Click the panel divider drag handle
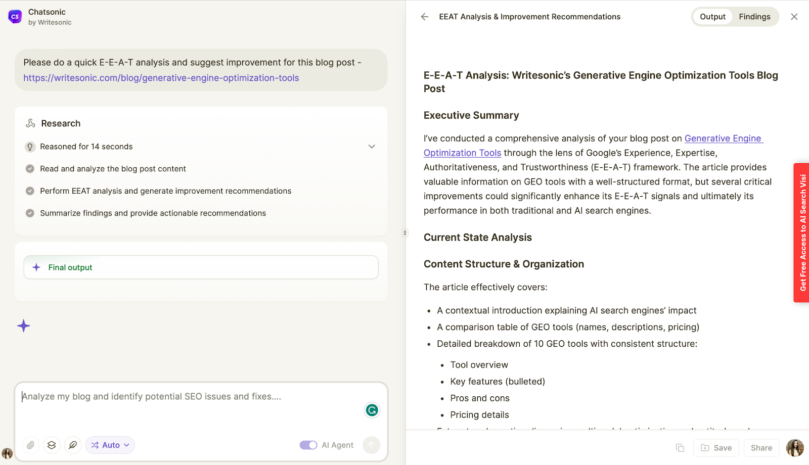The width and height of the screenshot is (809, 465). 405,233
